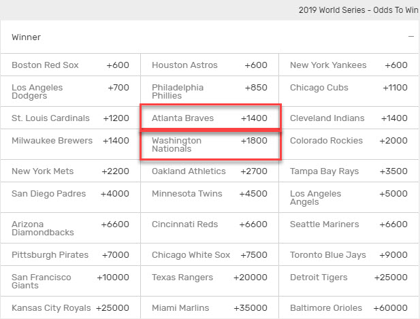Select St. Louis Cardinals +1200 odds
Image resolution: width=420 pixels, height=319 pixels.
point(70,118)
